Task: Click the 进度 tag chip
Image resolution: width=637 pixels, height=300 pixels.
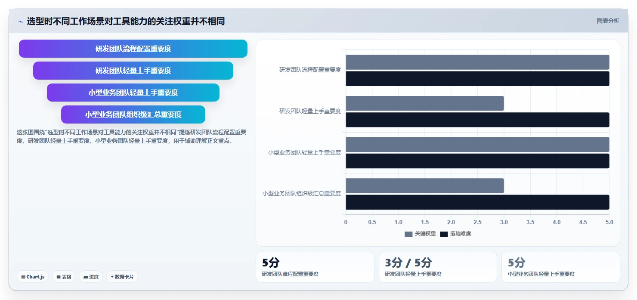Action: (91, 277)
